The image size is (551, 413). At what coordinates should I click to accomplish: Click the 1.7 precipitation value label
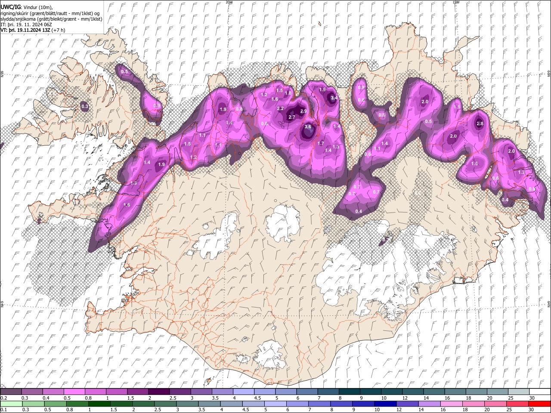click(x=321, y=144)
